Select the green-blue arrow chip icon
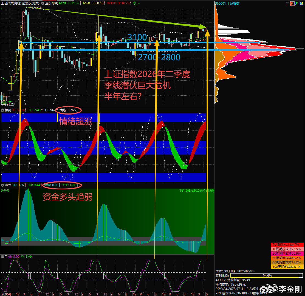This screenshot has height=296, width=305. click(x=297, y=3)
